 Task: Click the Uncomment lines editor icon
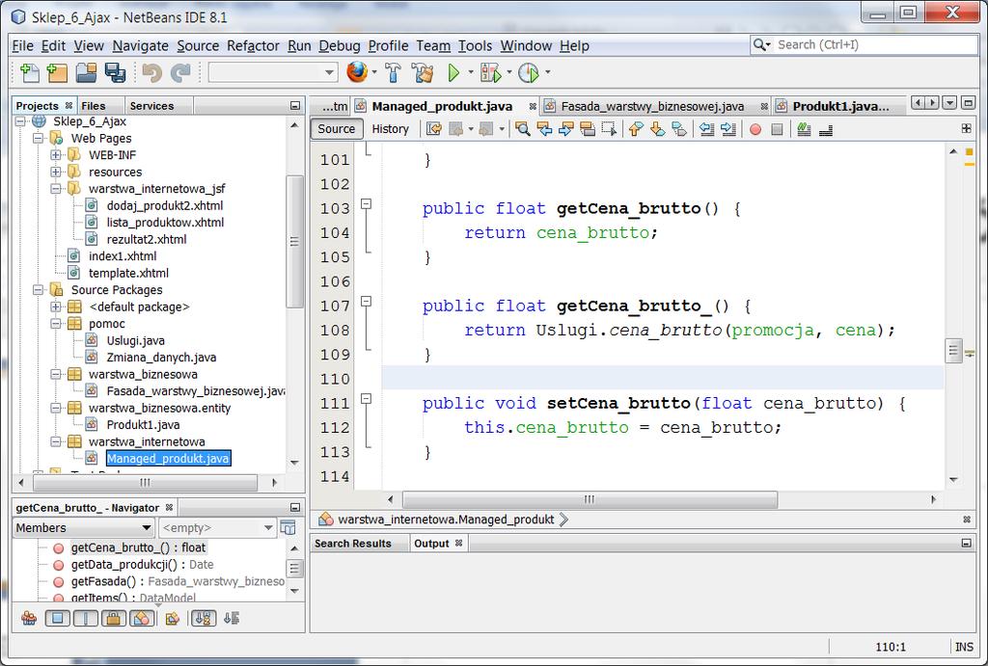click(826, 129)
